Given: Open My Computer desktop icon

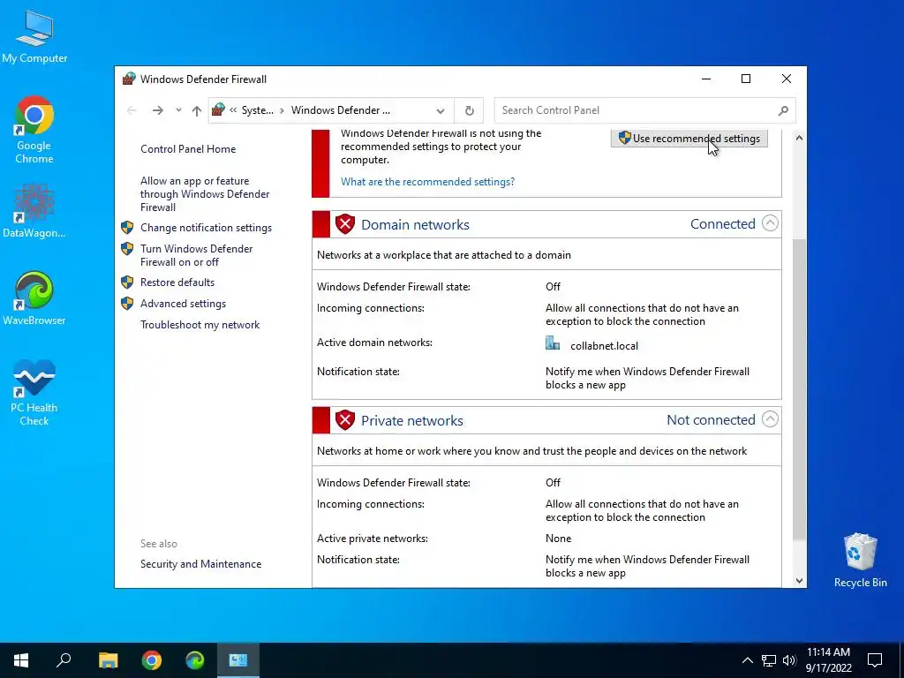Looking at the screenshot, I should click(x=34, y=37).
